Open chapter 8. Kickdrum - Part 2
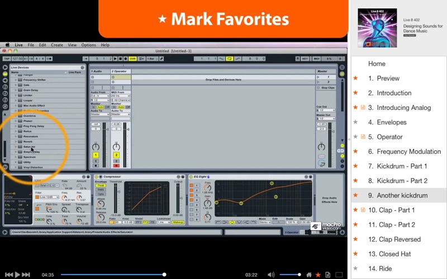 click(x=398, y=181)
